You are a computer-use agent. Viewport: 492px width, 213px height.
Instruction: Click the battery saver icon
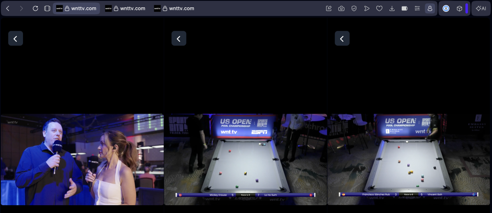pos(405,8)
